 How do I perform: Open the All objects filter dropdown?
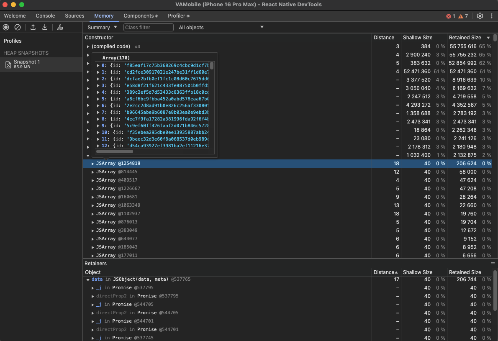pyautogui.click(x=221, y=27)
